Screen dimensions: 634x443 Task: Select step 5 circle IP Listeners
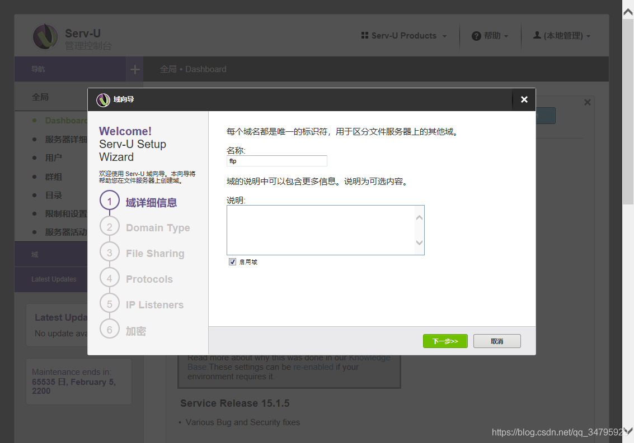click(110, 304)
